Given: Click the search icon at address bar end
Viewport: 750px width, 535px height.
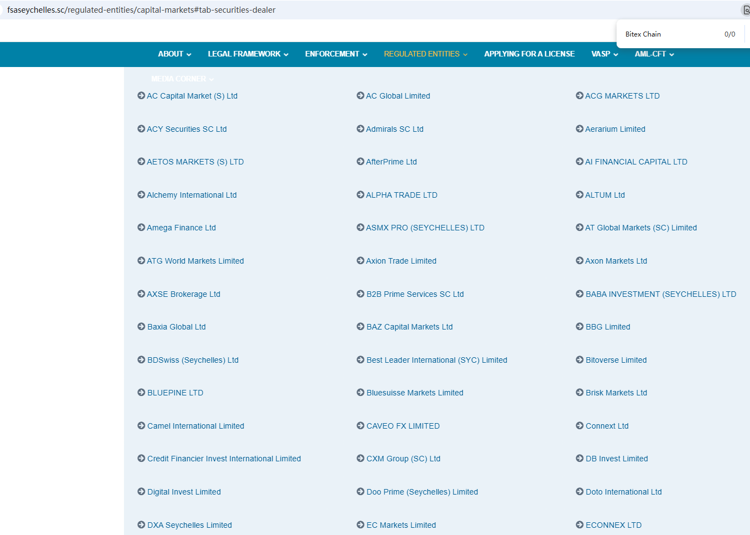Looking at the screenshot, I should (x=746, y=10).
